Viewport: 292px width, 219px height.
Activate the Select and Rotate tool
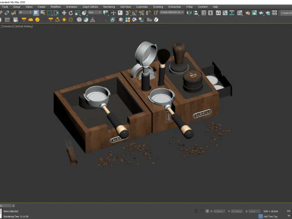click(71, 13)
